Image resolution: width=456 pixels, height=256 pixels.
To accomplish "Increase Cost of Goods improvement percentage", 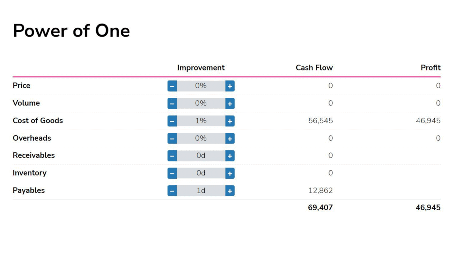I will pyautogui.click(x=230, y=121).
